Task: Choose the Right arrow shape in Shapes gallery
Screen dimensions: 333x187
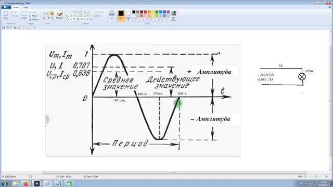Action: pos(82,16)
